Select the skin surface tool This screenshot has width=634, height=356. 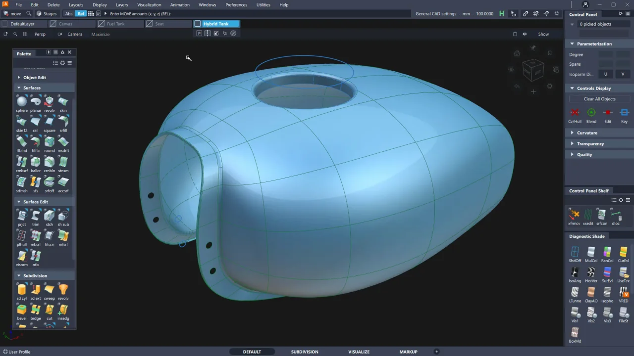tap(63, 102)
